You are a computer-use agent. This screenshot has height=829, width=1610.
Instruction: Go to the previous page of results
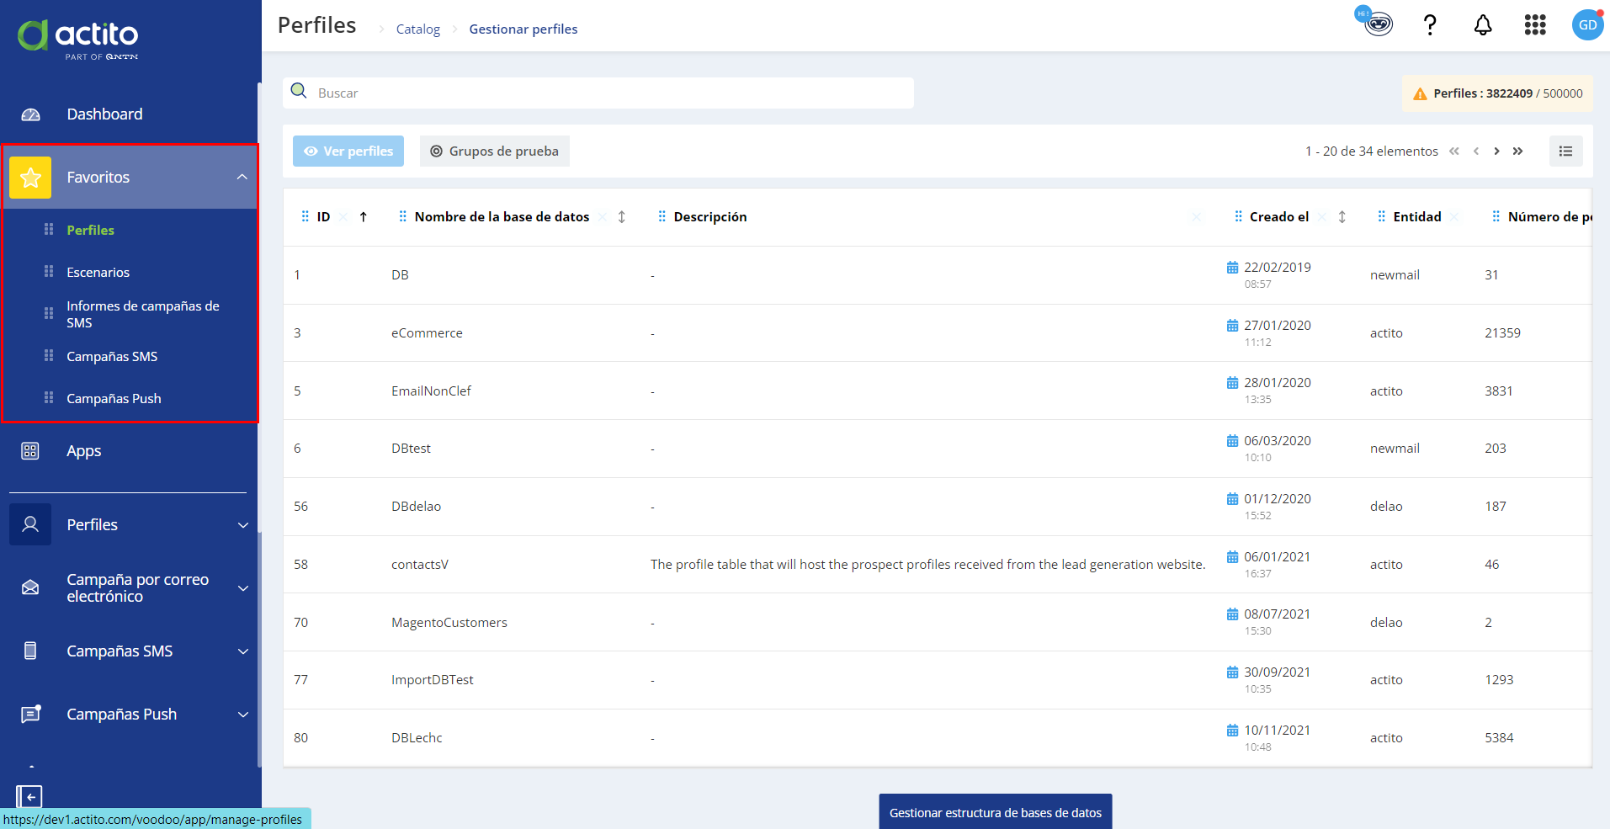point(1476,151)
